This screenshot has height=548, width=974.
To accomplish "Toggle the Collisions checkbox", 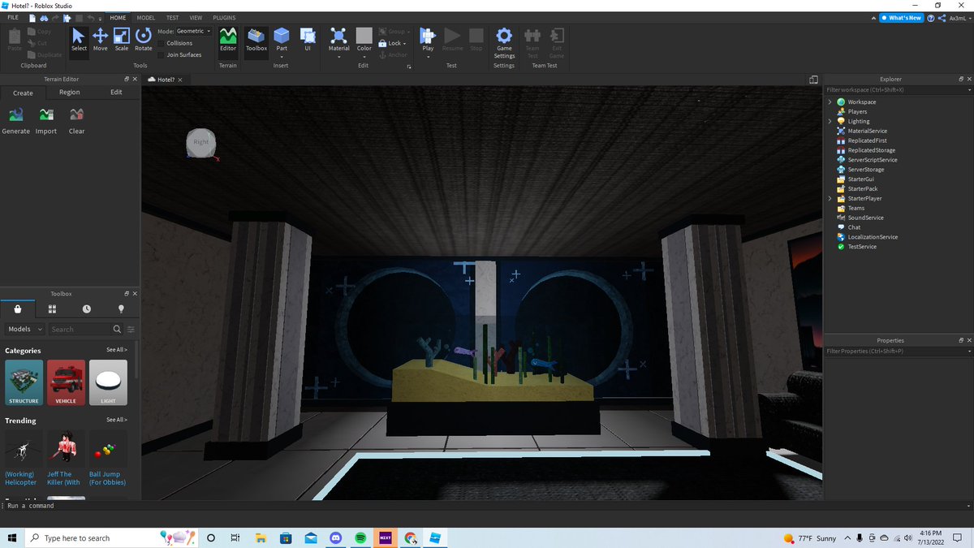I will pos(162,43).
